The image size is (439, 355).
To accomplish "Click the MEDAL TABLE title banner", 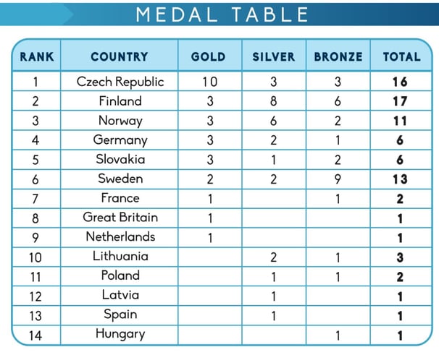I will (220, 14).
